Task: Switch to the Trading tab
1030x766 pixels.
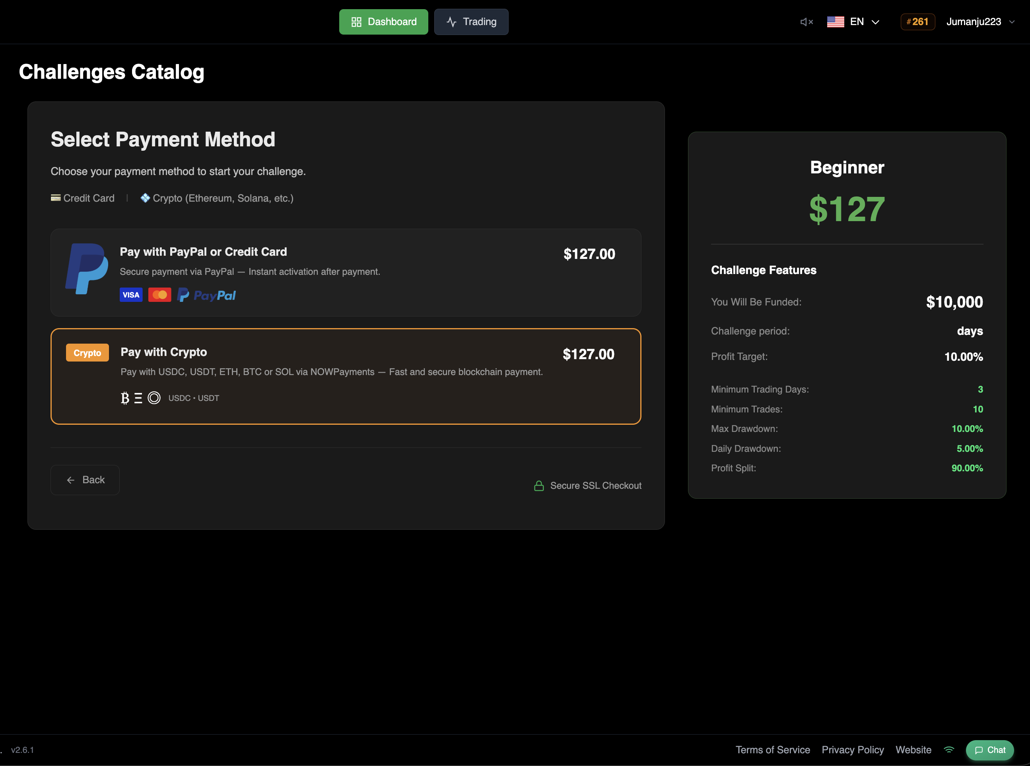Action: click(x=471, y=21)
